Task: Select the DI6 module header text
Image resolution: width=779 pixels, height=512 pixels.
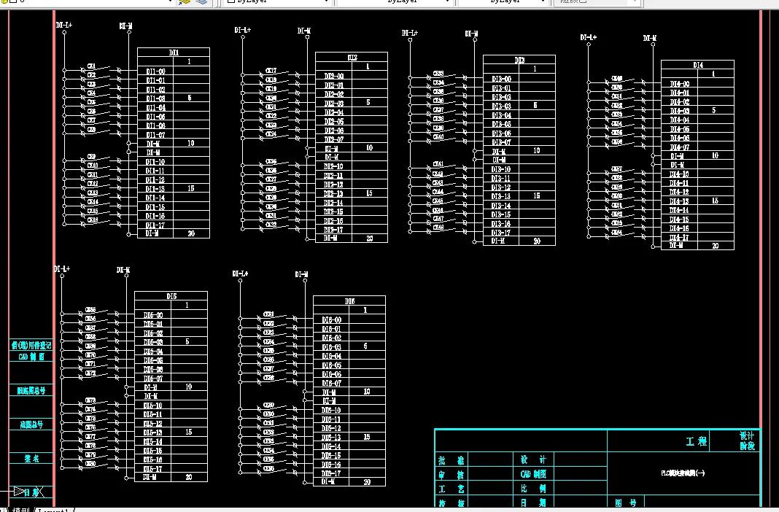Action: [x=350, y=301]
